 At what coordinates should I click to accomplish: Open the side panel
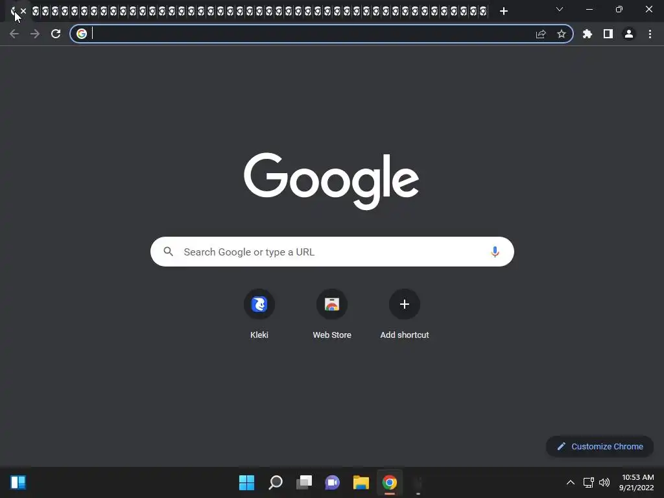click(x=608, y=34)
